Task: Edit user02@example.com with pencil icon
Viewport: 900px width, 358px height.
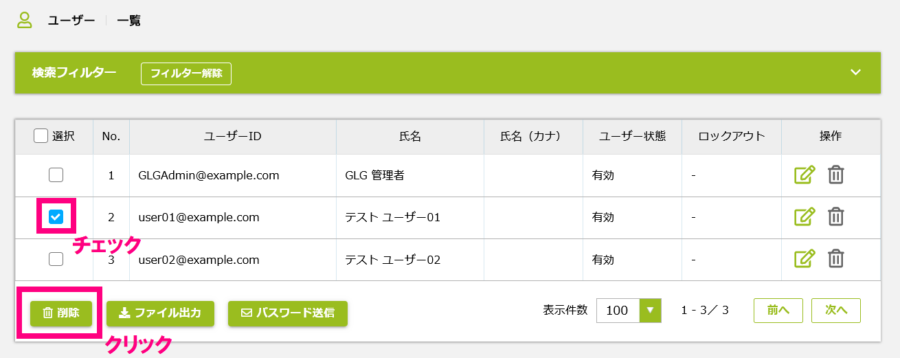Action: 805,259
